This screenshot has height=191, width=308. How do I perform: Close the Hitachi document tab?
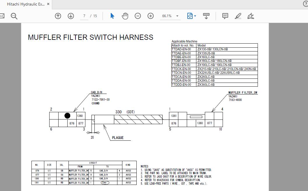tap(48, 4)
